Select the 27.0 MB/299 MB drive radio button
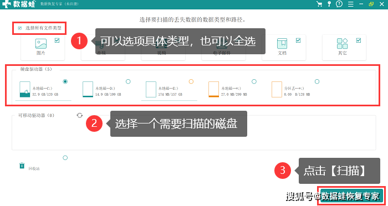388x206 pixels. pos(254,81)
